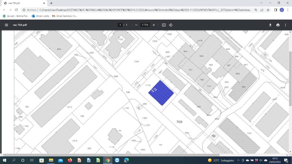Open the Email Gestimec bookmark

(x=65, y=16)
